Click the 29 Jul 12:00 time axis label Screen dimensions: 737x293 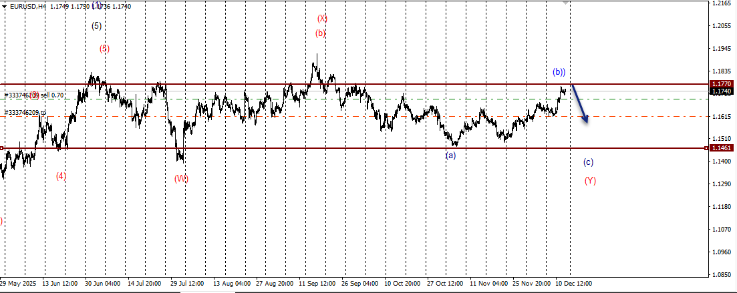[186, 284]
